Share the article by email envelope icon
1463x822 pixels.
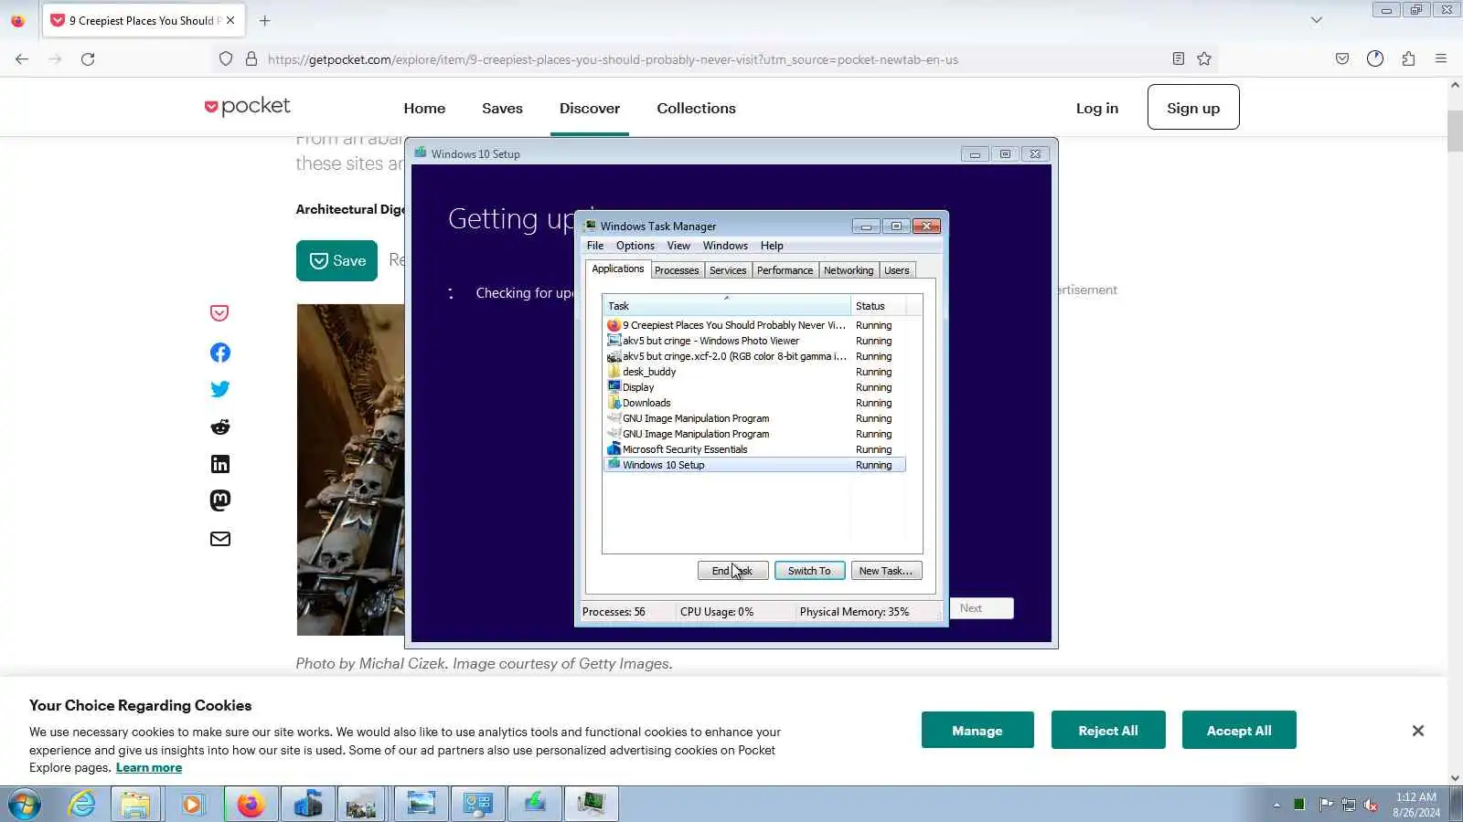click(x=219, y=539)
